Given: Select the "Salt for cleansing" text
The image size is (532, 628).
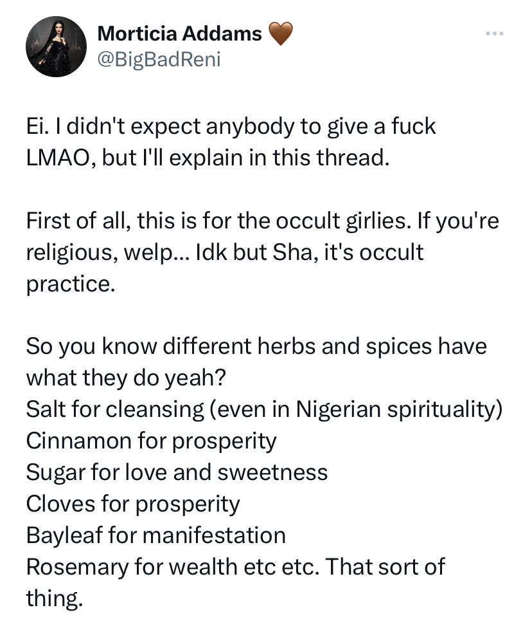Looking at the screenshot, I should coord(115,409).
